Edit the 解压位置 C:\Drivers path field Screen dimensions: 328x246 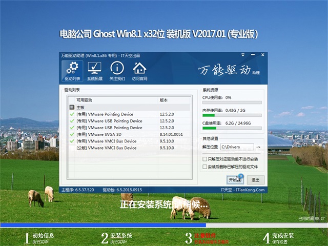(237, 147)
